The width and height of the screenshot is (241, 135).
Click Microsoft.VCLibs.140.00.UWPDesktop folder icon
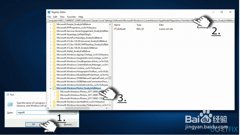54,45
